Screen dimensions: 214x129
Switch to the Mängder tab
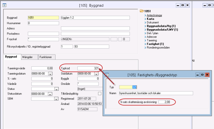(30, 57)
